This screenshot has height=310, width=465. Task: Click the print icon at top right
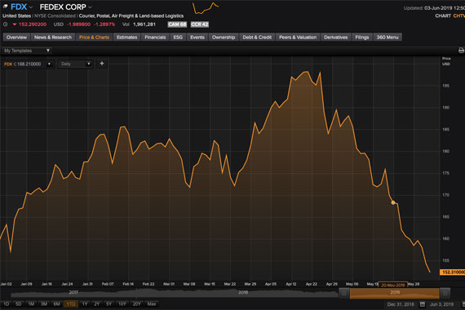click(x=461, y=51)
